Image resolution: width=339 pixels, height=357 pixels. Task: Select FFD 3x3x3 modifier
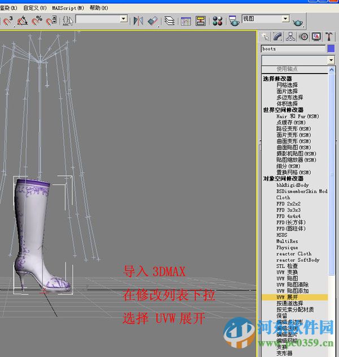(288, 210)
